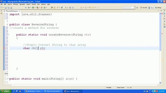This screenshot has height=93, width=166.
Task: Click the Open Task folder icon
Action: [54, 7]
